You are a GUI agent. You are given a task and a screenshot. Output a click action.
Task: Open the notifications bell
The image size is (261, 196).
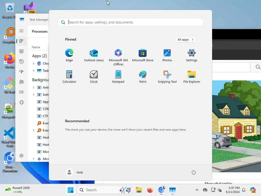coord(244,190)
